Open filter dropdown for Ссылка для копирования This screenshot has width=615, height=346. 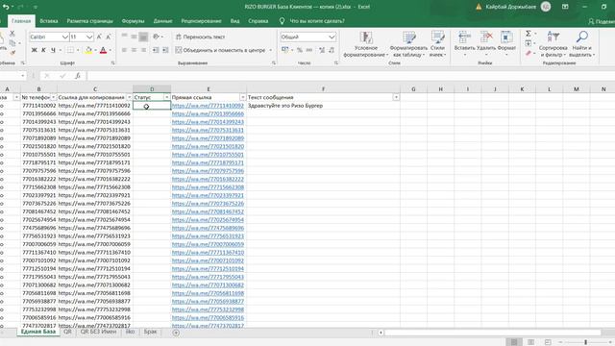click(x=129, y=97)
